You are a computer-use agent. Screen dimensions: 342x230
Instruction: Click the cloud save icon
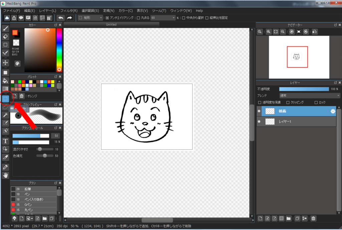pyautogui.click(x=7, y=18)
